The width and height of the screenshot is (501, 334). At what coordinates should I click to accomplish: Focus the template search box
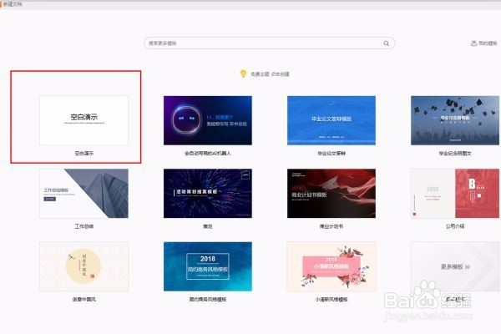(270, 43)
